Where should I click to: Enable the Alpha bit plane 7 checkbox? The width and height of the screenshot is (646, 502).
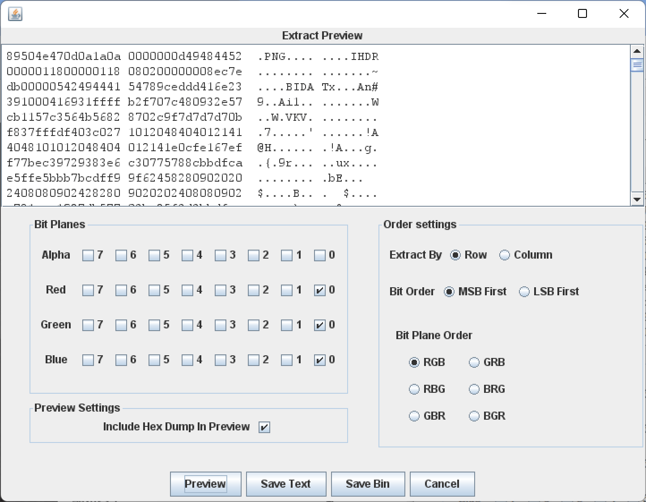coord(88,255)
